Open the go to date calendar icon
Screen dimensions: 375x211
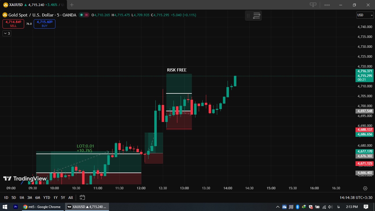click(x=82, y=197)
